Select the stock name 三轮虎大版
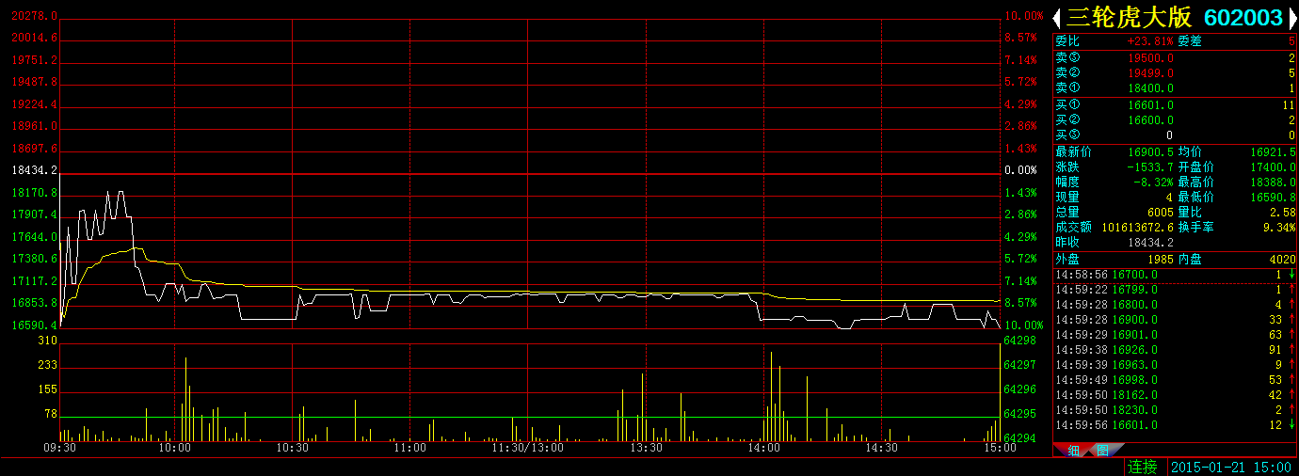This screenshot has width=1299, height=476. (1130, 17)
